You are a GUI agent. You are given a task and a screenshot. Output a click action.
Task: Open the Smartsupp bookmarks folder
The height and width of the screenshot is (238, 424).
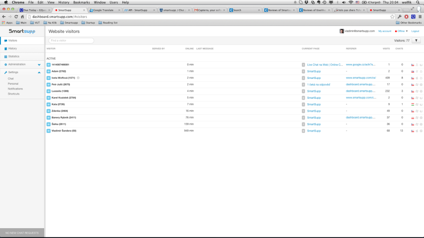pyautogui.click(x=69, y=22)
